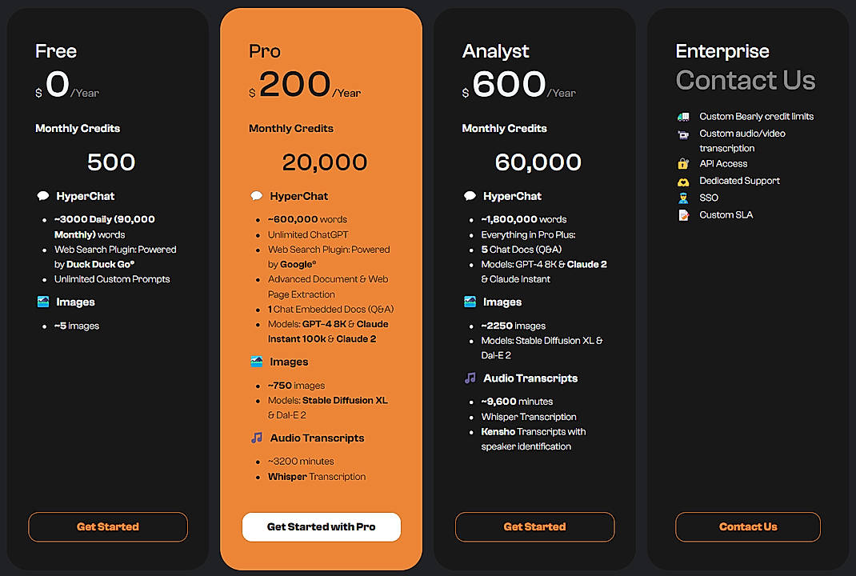Screen dimensions: 856x576
Task: Click the Audio Transcripts music note icon under Pro
Action: pyautogui.click(x=258, y=438)
